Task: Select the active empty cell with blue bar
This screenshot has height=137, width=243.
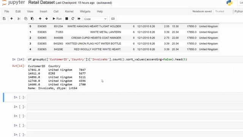Action: [x=135, y=97]
